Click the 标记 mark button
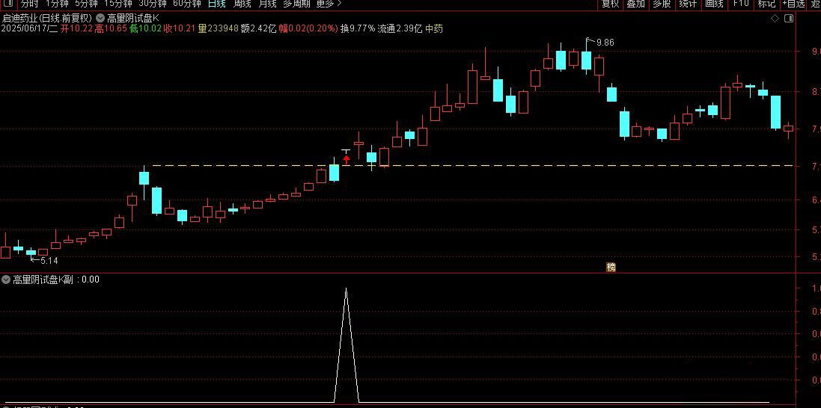The width and height of the screenshot is (821, 408). pos(766,4)
